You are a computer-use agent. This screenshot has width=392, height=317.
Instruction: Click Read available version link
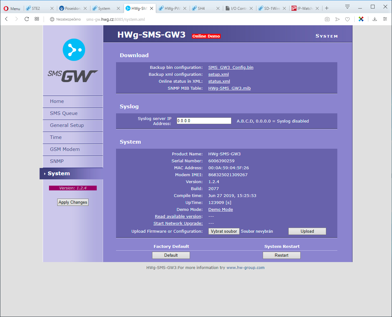click(x=178, y=217)
